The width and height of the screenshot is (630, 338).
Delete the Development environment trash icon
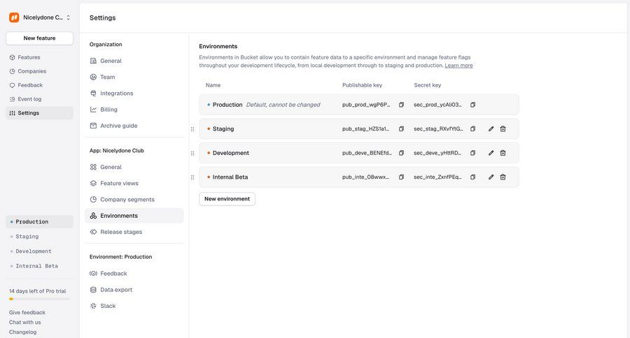tap(503, 153)
